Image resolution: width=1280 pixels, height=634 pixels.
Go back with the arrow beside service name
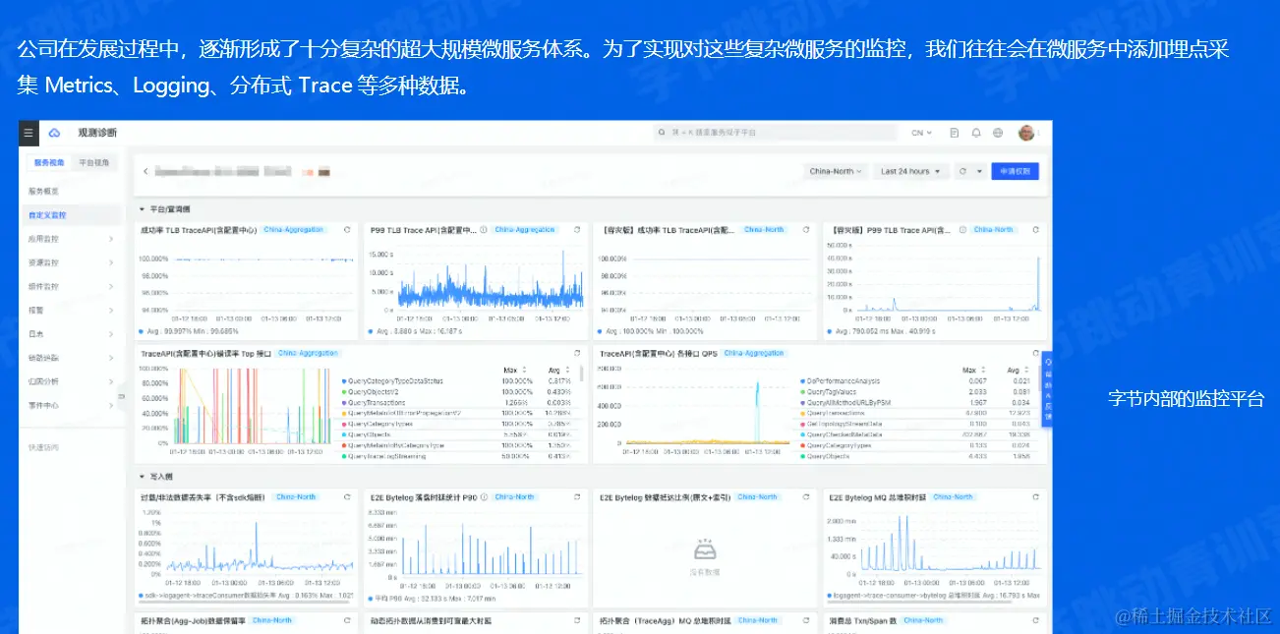[146, 171]
